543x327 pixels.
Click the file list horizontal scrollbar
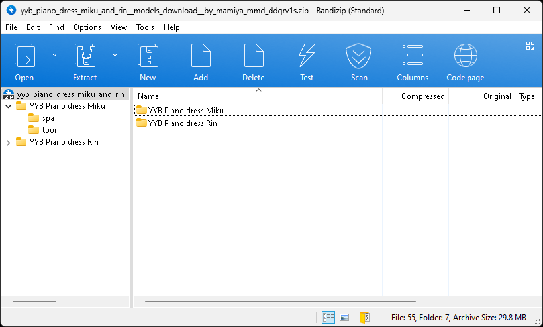pos(280,302)
